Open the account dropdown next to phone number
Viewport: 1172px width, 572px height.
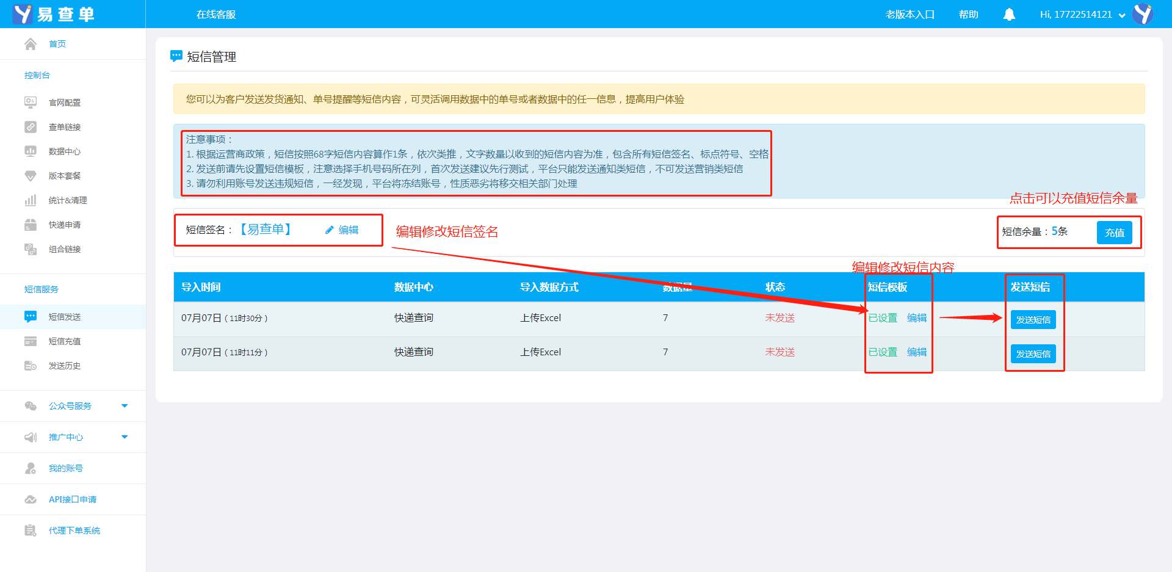[1122, 15]
